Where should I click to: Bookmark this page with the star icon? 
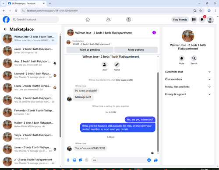pos(201,10)
